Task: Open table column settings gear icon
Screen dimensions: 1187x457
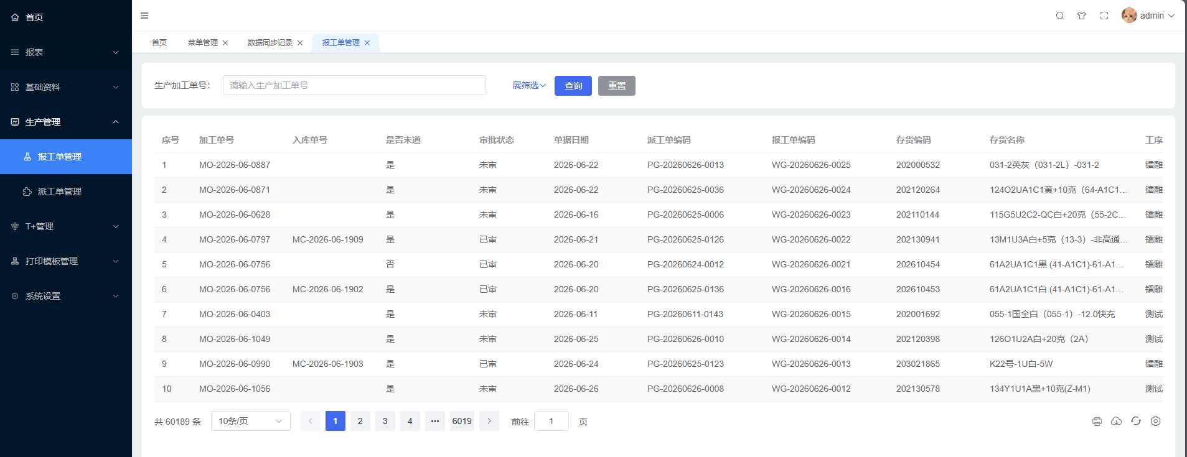Action: coord(1156,421)
